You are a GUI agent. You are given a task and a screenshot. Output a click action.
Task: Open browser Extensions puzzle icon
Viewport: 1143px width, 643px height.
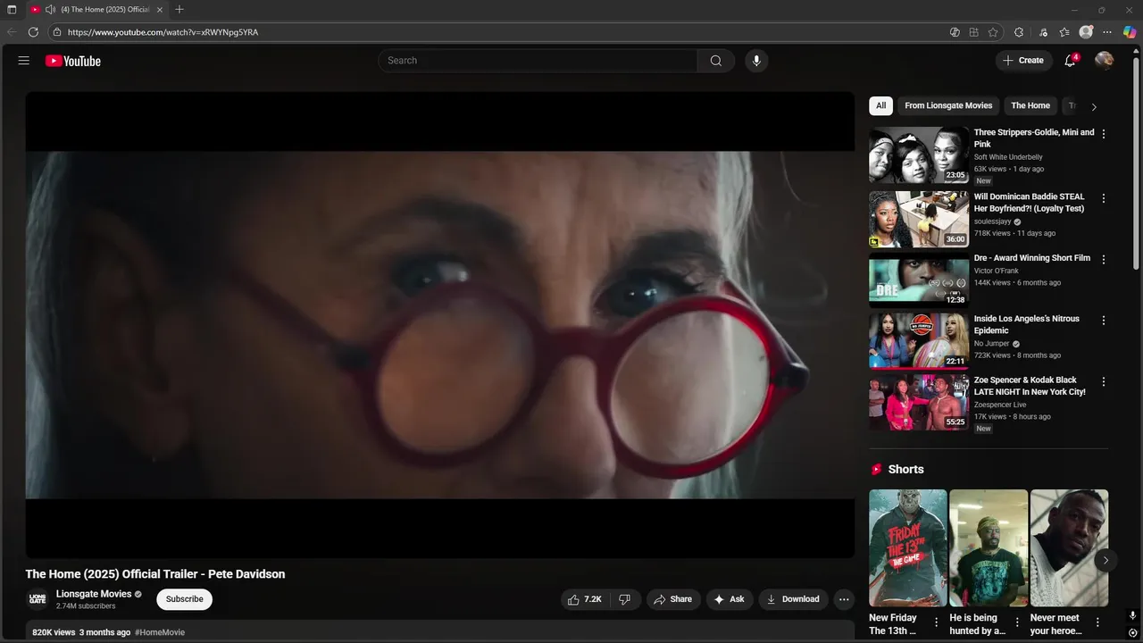click(x=1019, y=32)
